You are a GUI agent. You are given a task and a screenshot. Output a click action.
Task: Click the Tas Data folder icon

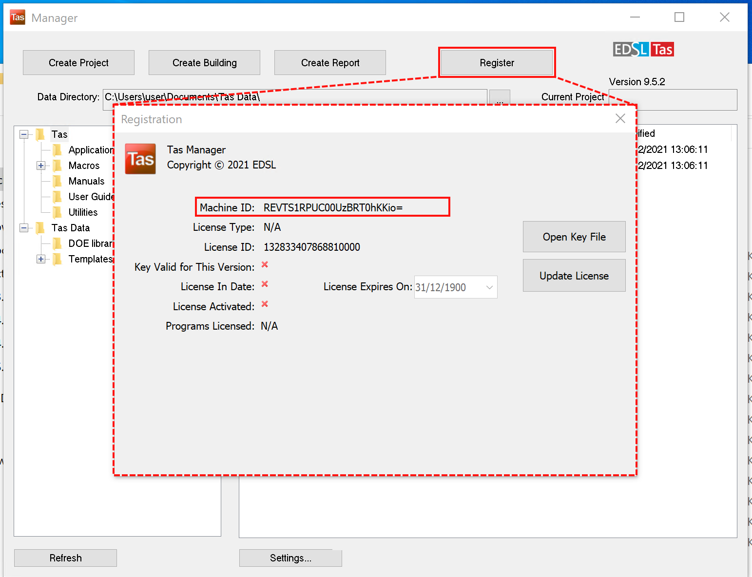coord(40,228)
